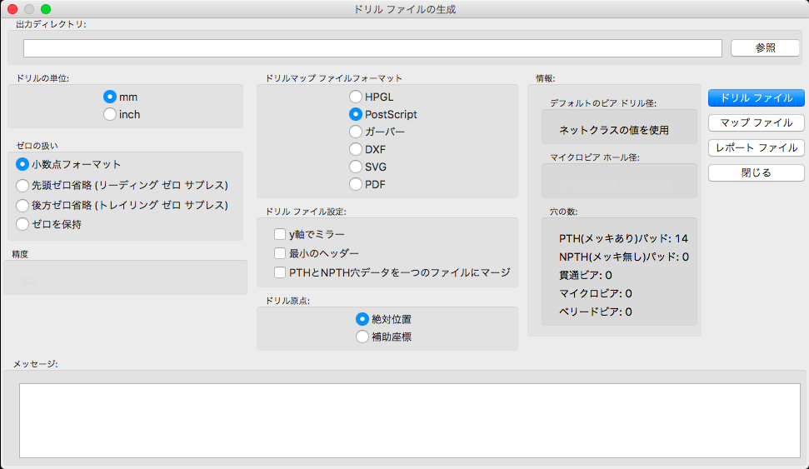Choose HPGL drill map format

pos(356,97)
